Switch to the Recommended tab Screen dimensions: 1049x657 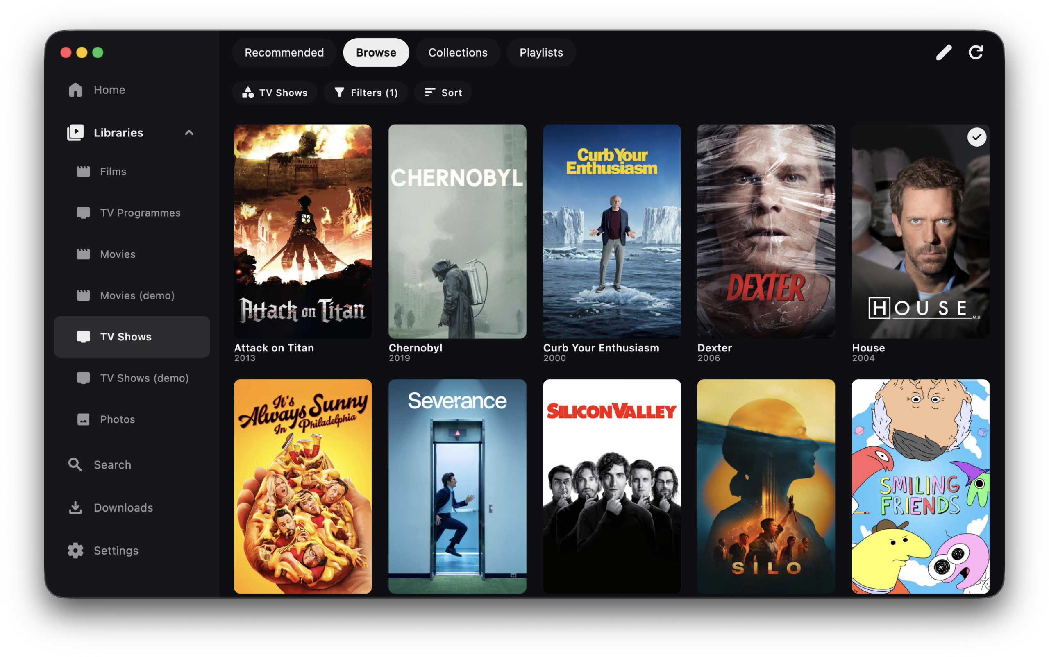[x=284, y=52]
